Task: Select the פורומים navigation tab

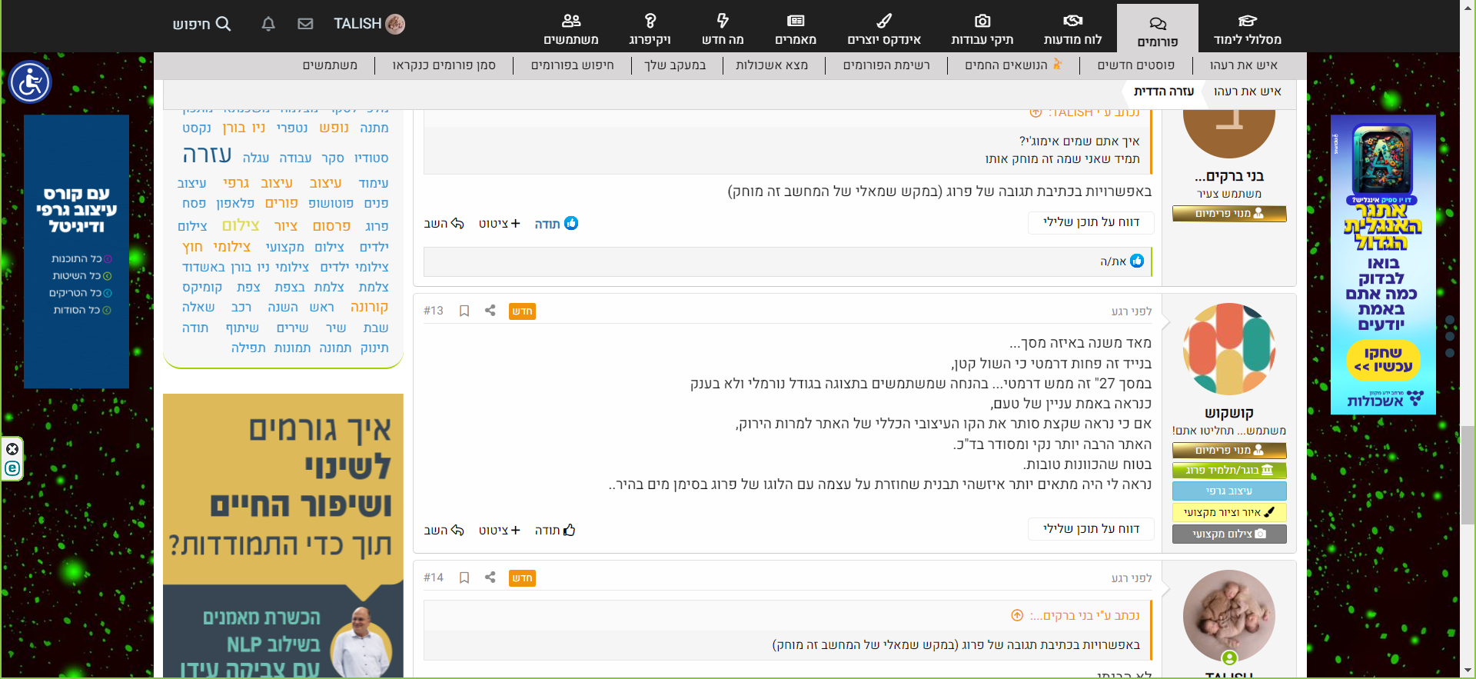Action: (x=1158, y=29)
